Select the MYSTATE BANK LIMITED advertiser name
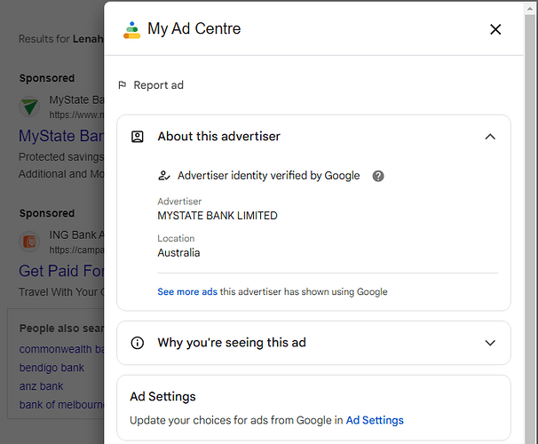Screen dimensions: 538x444 tap(218, 216)
